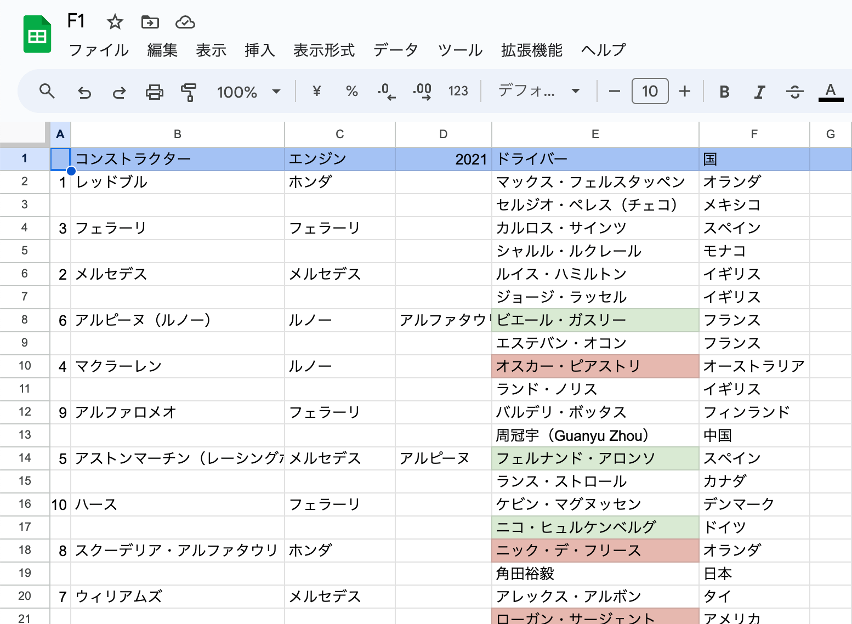Select cell ウィリアムズ
This screenshot has height=624, width=852.
[178, 597]
